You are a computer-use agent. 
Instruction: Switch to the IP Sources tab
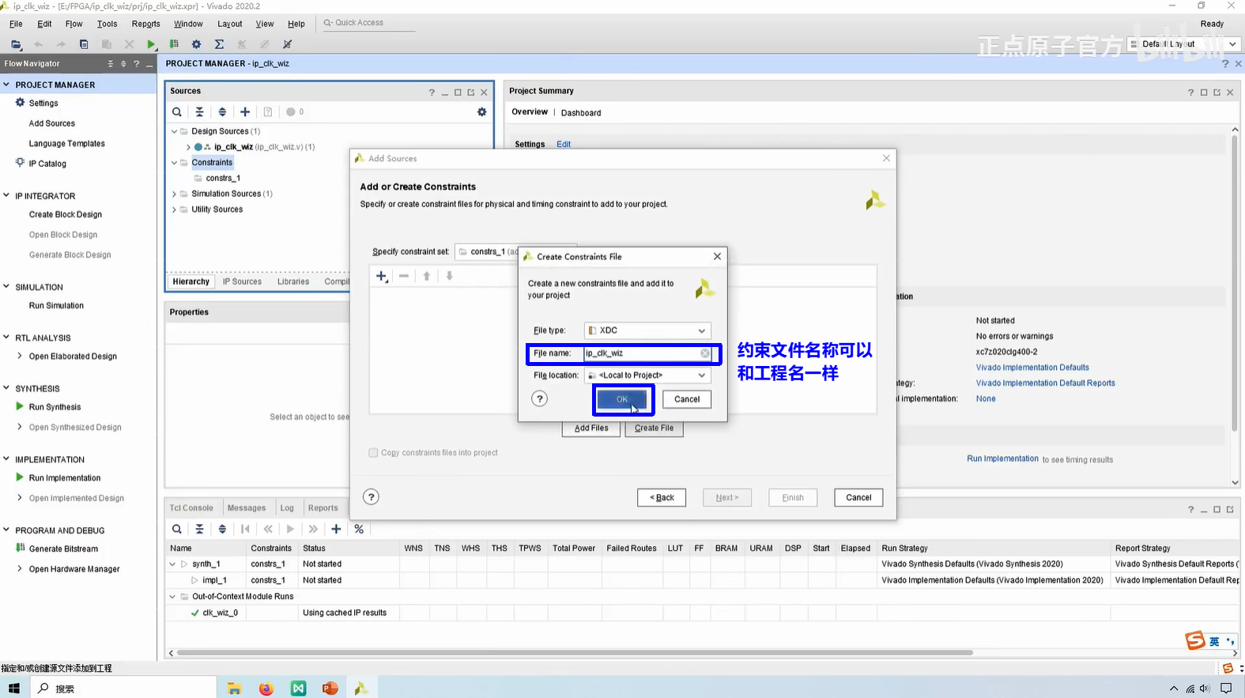tap(242, 281)
